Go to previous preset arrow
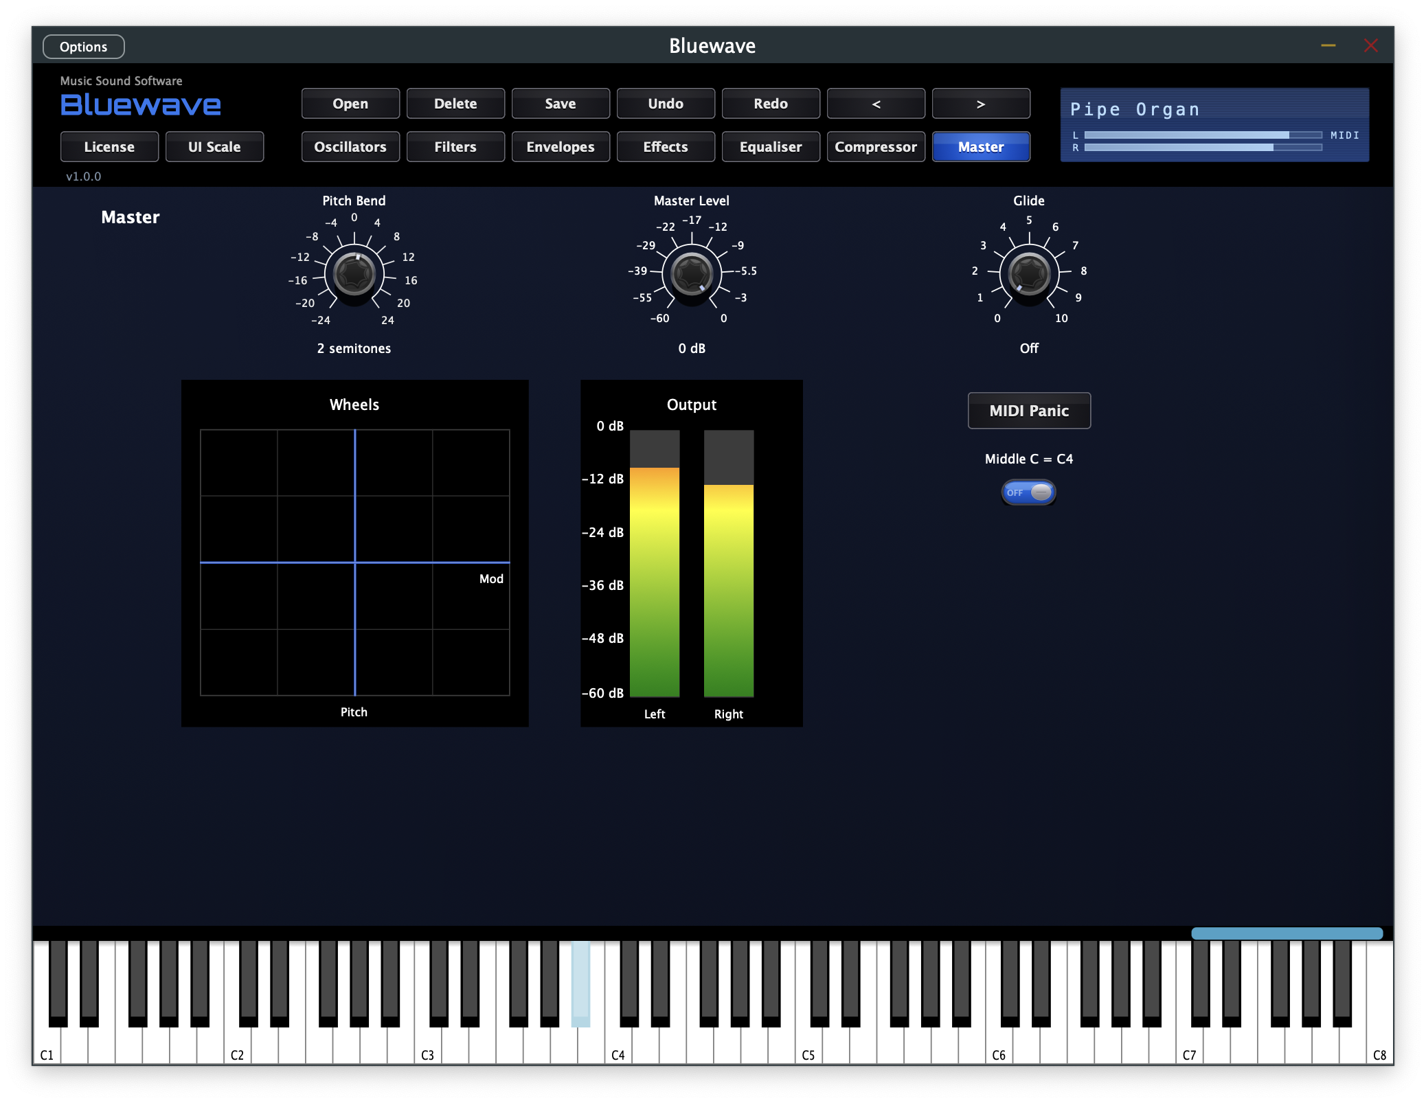 coord(876,104)
